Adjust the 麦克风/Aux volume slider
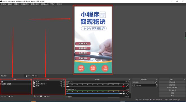Viewport: 186px width, 102px height. point(94,87)
